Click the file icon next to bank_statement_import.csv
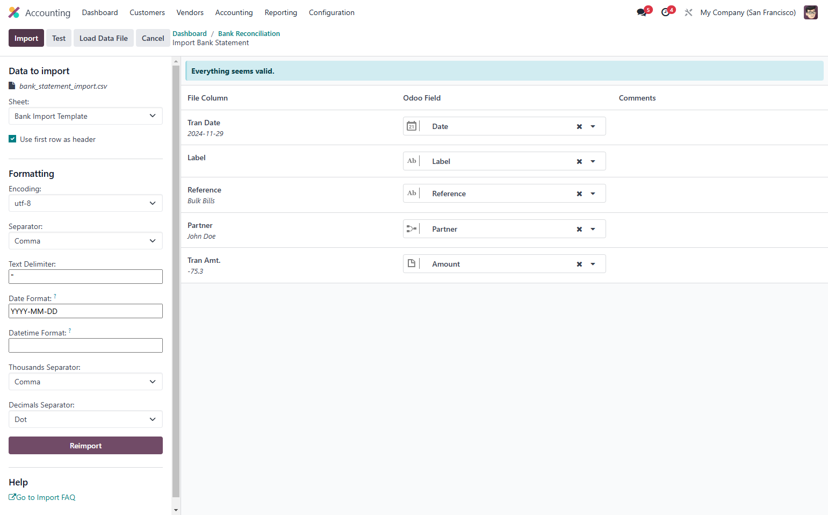 (x=12, y=86)
